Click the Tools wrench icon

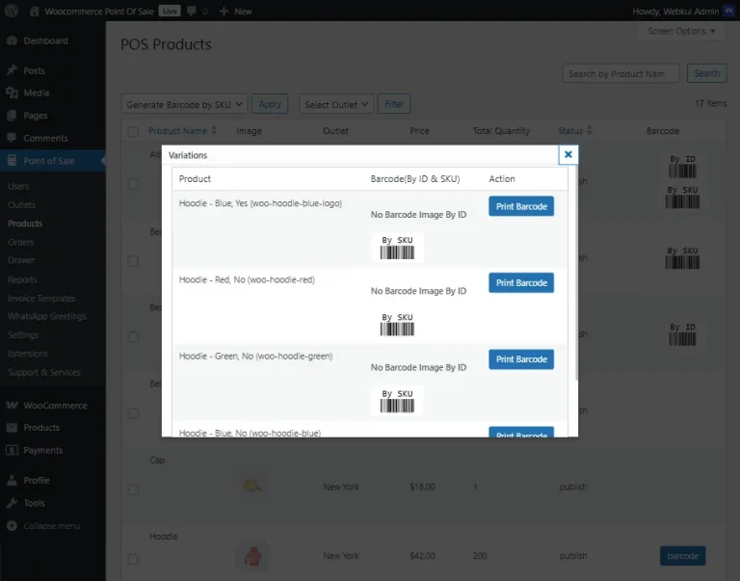click(12, 503)
